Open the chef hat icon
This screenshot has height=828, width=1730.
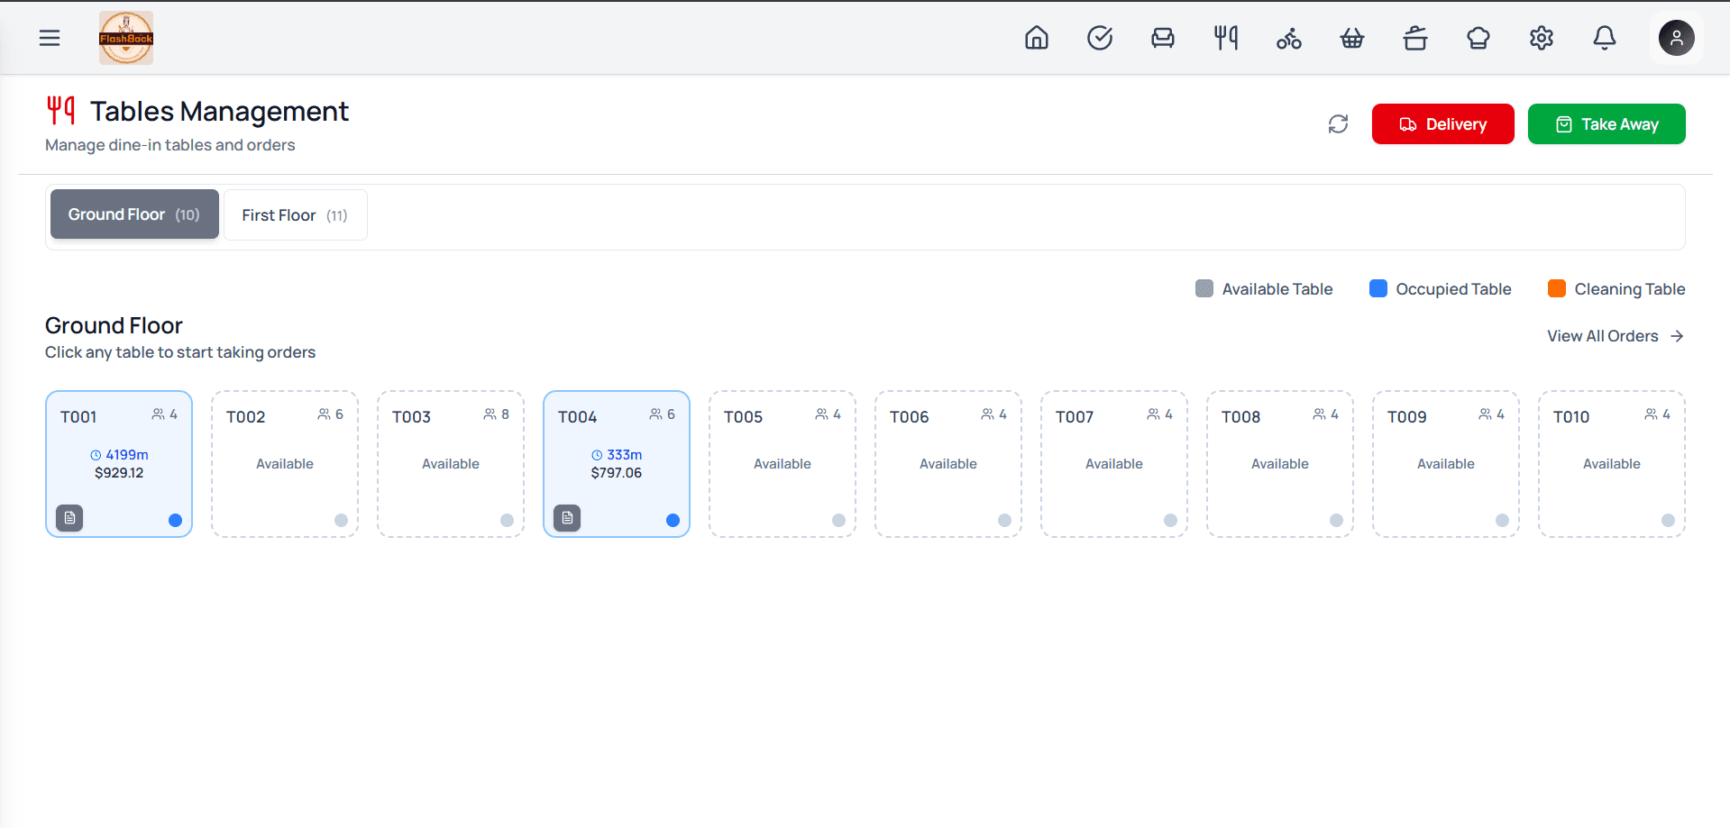pos(1478,38)
